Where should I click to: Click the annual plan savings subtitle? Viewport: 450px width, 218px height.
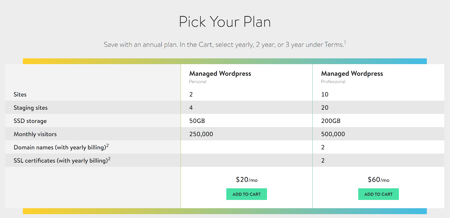[x=224, y=45]
